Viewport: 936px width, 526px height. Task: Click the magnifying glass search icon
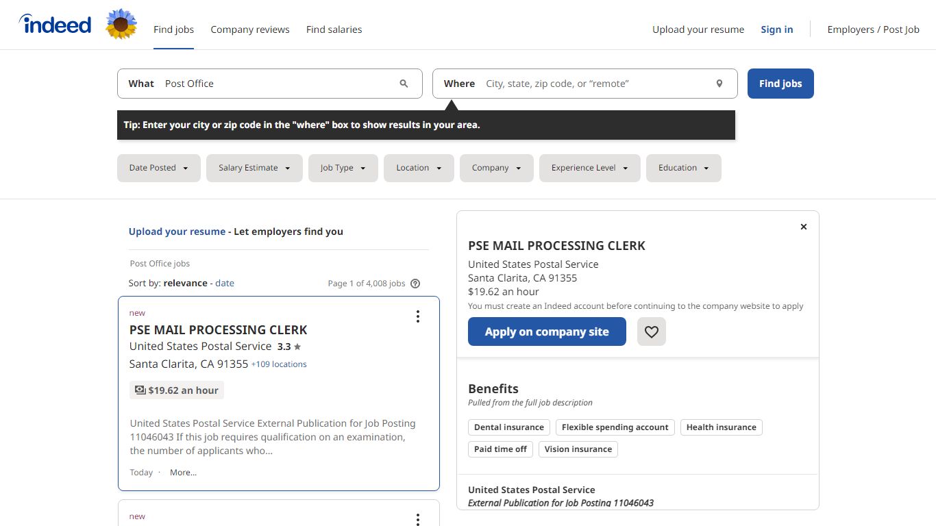pos(404,84)
